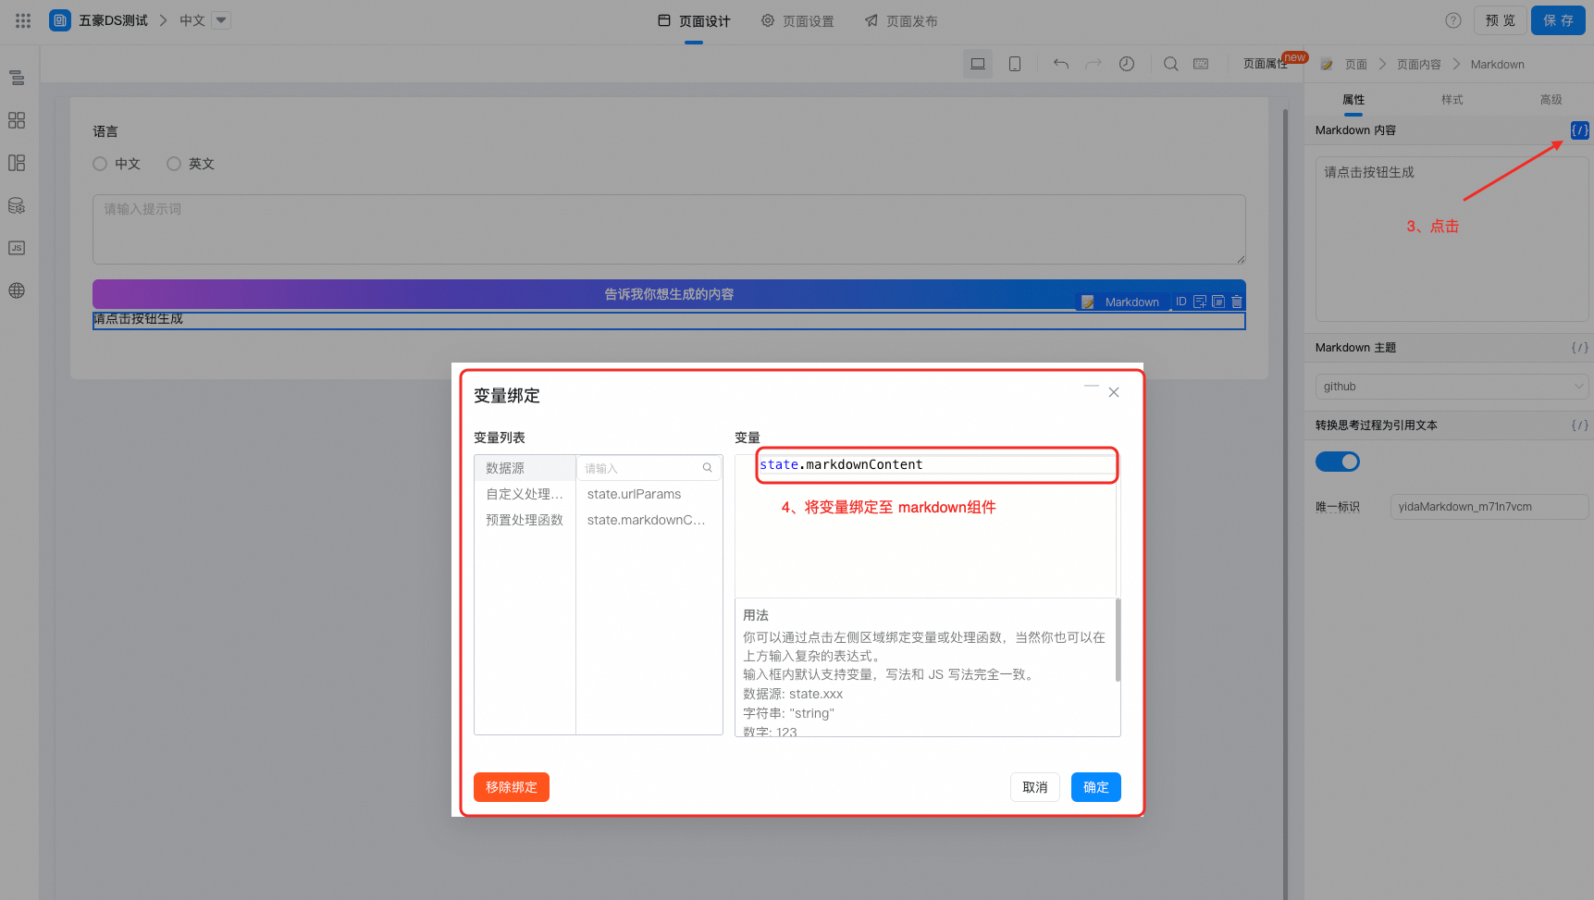
Task: Click the undo icon in toolbar
Action: pyautogui.click(x=1060, y=63)
